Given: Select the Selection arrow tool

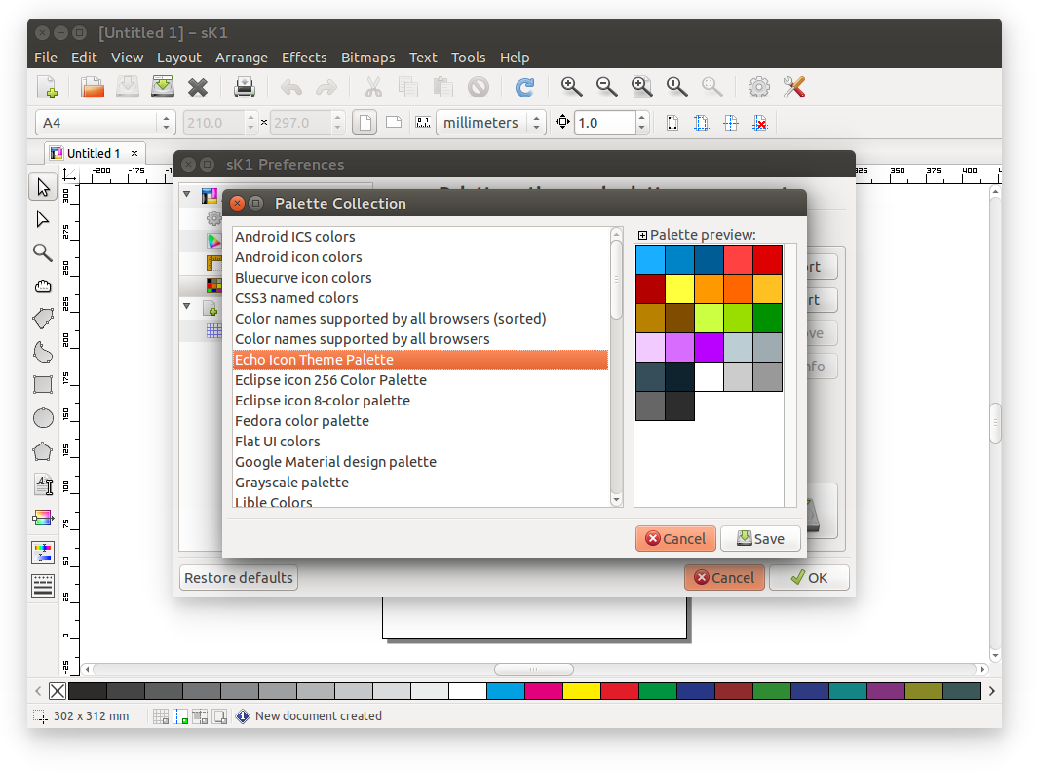Looking at the screenshot, I should pos(43,187).
